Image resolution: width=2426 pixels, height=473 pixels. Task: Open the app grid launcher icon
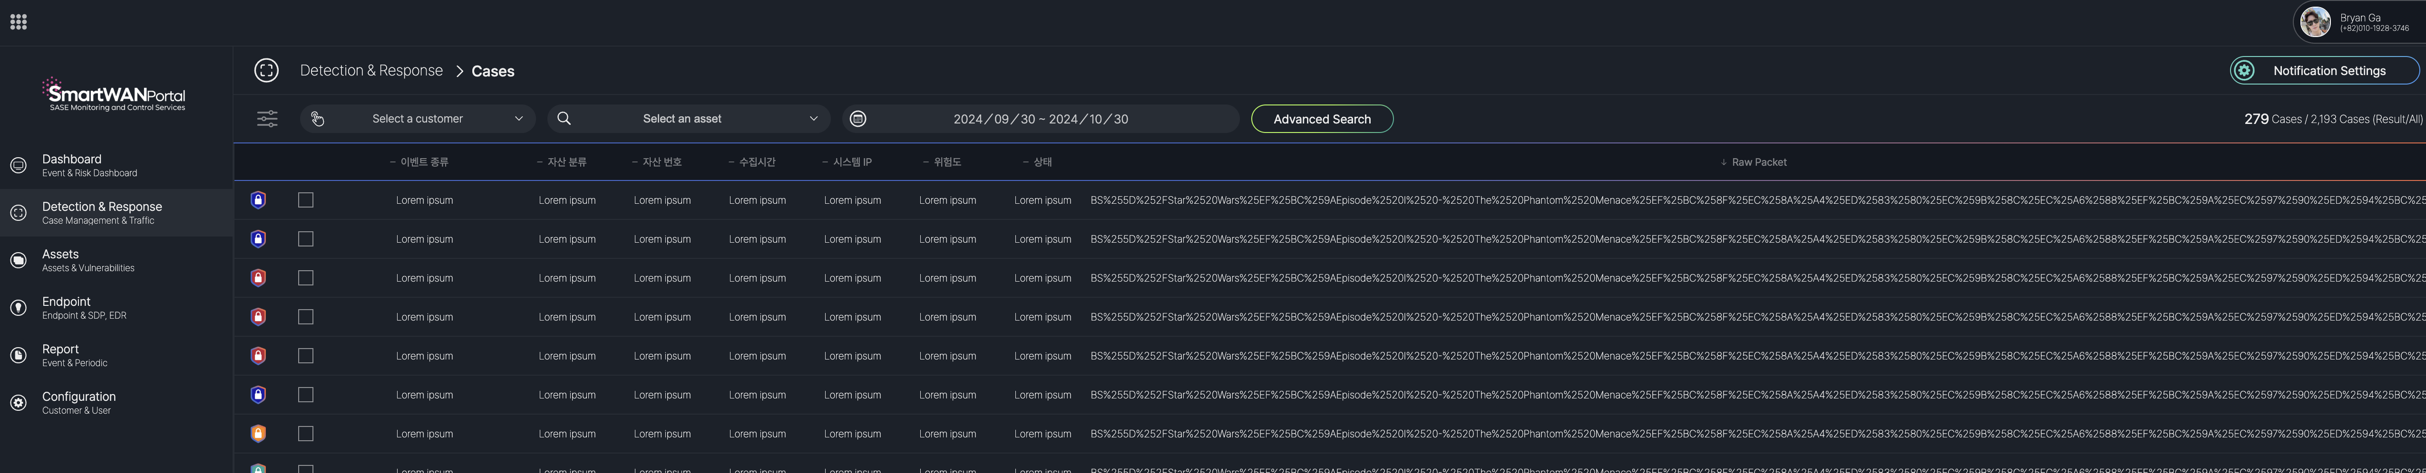18,22
